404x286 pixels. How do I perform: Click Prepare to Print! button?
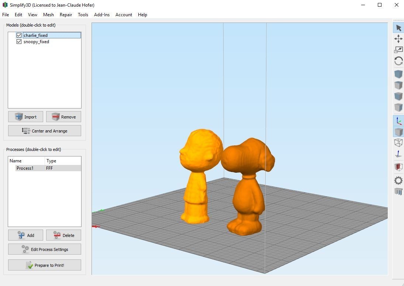point(45,265)
